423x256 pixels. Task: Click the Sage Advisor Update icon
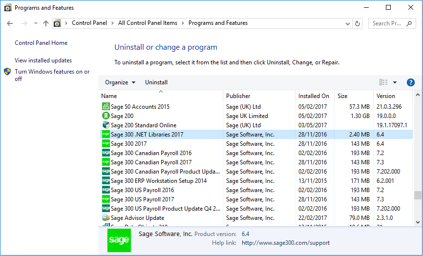[106, 218]
